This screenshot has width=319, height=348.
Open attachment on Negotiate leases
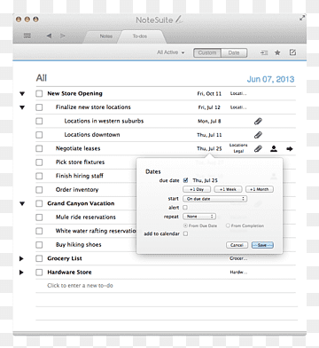258,148
